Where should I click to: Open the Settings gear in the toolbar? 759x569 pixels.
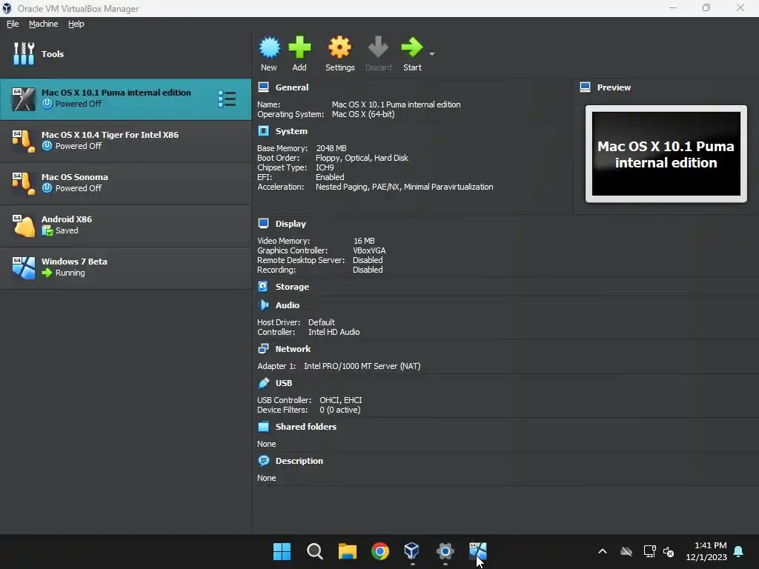tap(339, 47)
